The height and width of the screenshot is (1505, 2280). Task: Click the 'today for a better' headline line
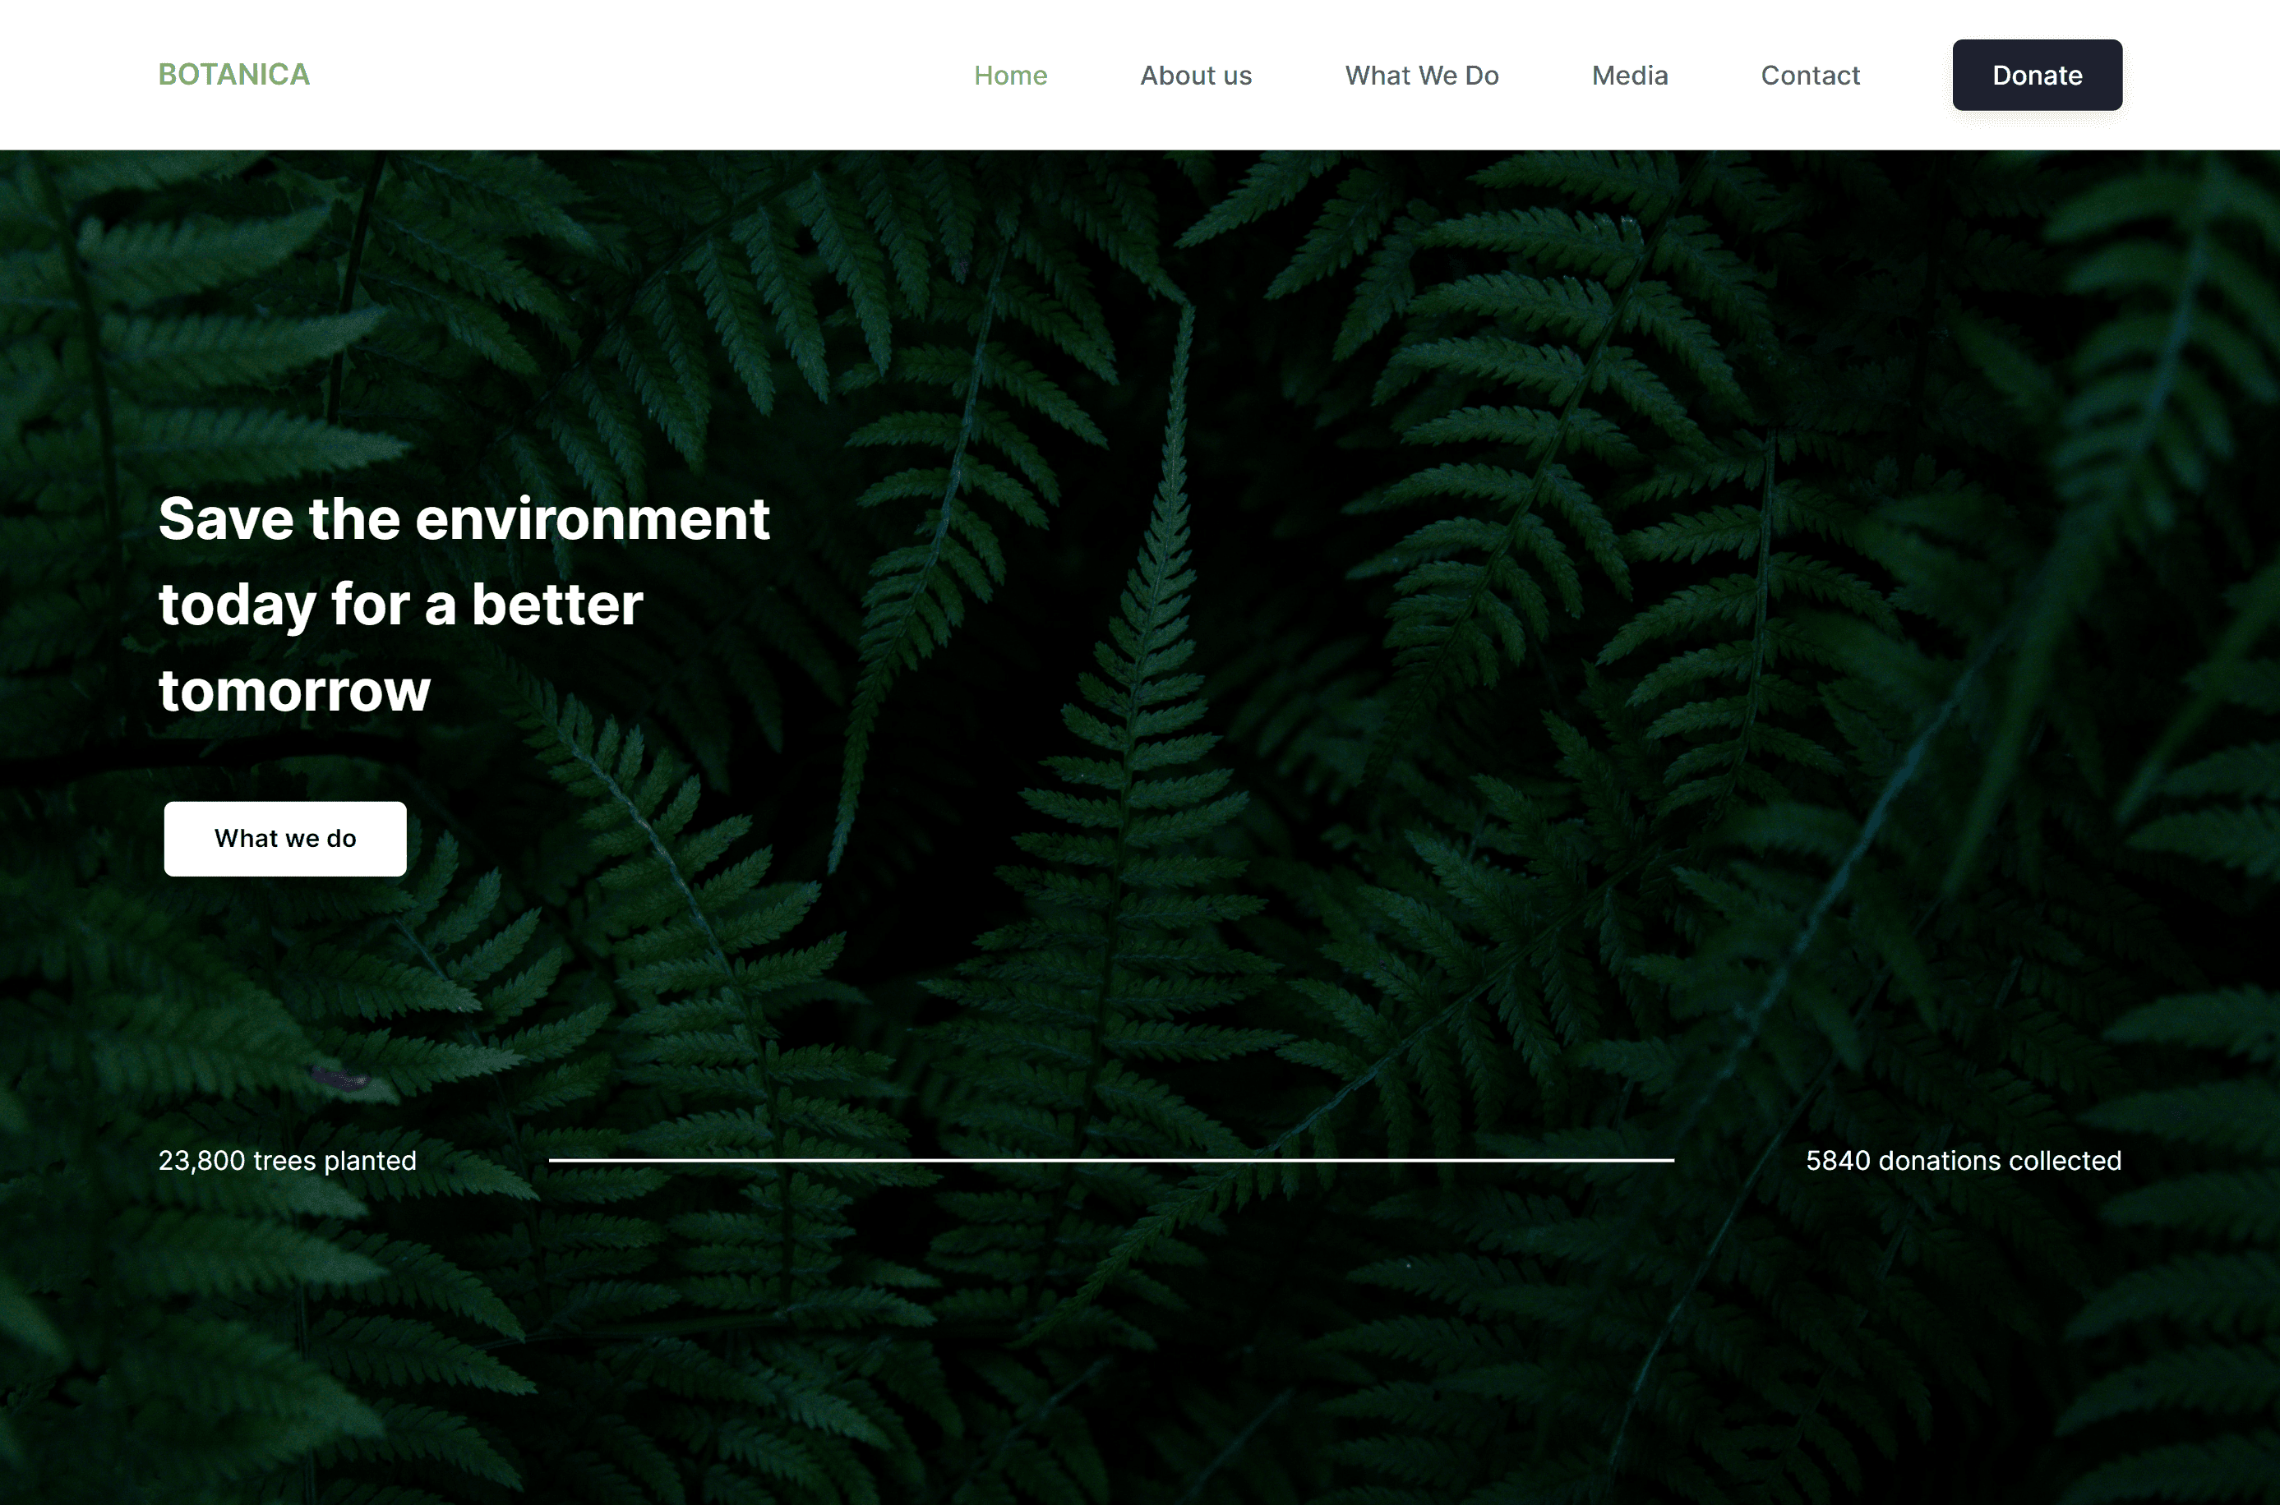400,605
